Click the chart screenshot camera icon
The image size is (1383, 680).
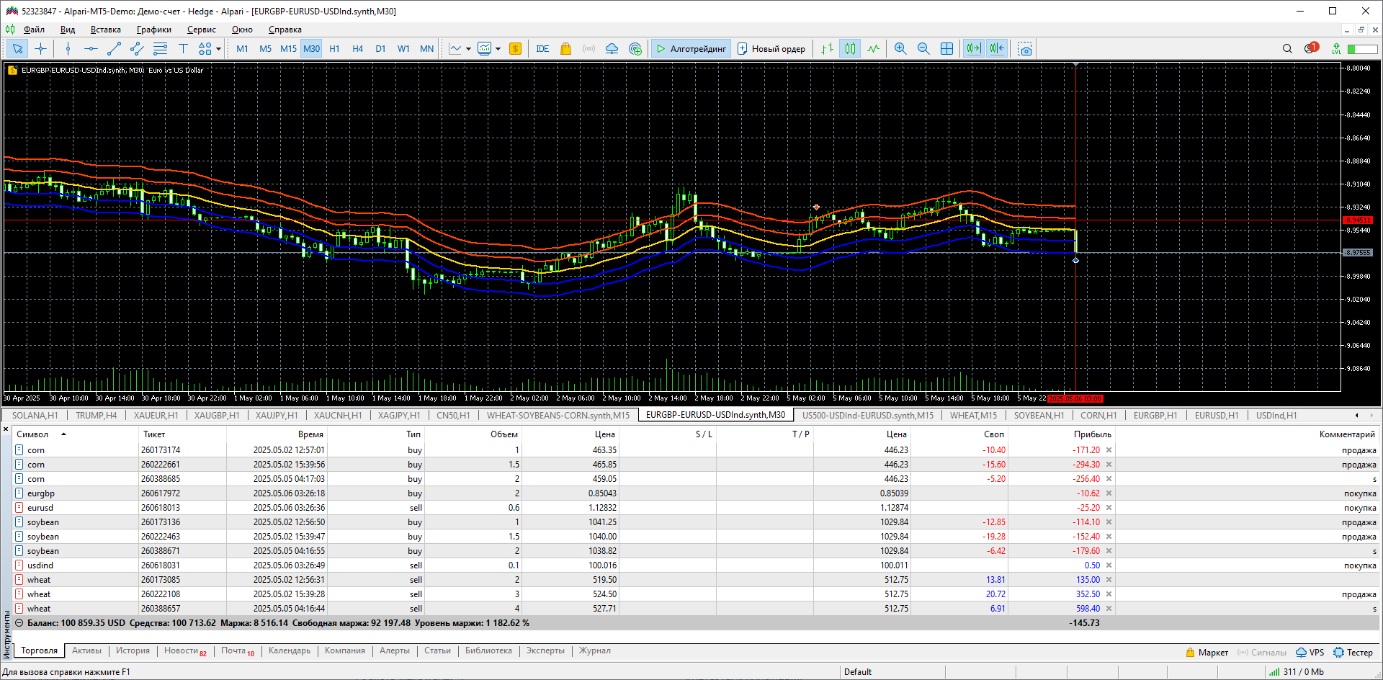tap(1025, 49)
